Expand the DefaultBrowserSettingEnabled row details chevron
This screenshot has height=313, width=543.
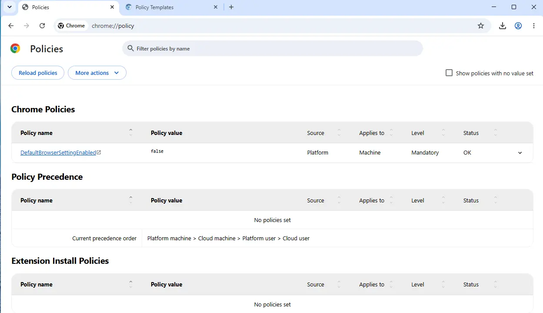(x=520, y=153)
